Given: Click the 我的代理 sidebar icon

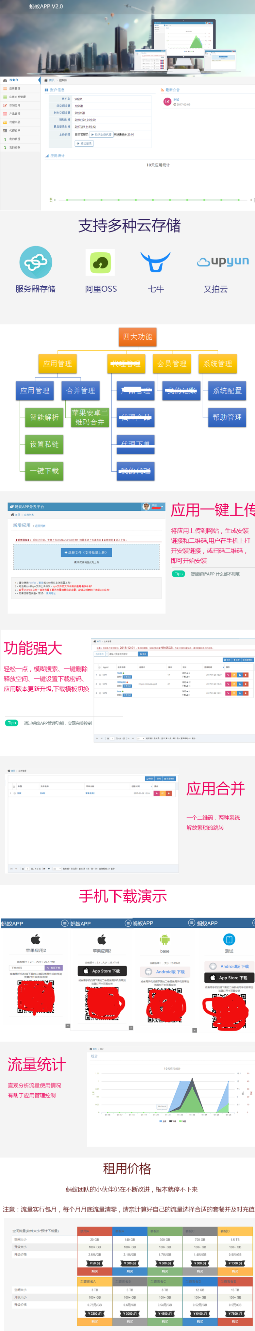Looking at the screenshot, I should 5,139.
